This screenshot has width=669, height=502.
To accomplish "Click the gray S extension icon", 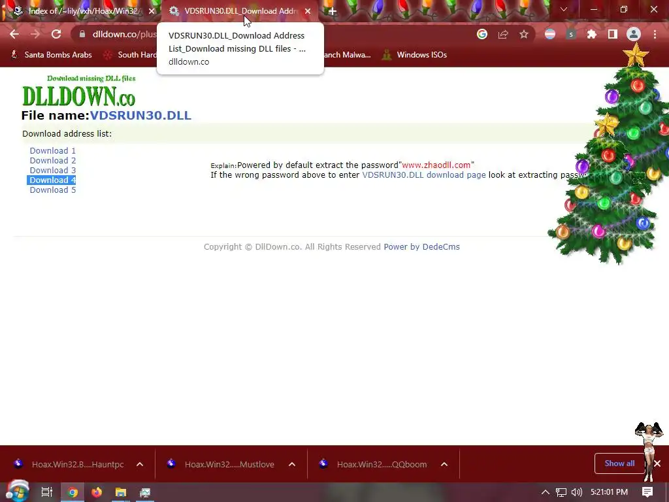I will pos(571,34).
